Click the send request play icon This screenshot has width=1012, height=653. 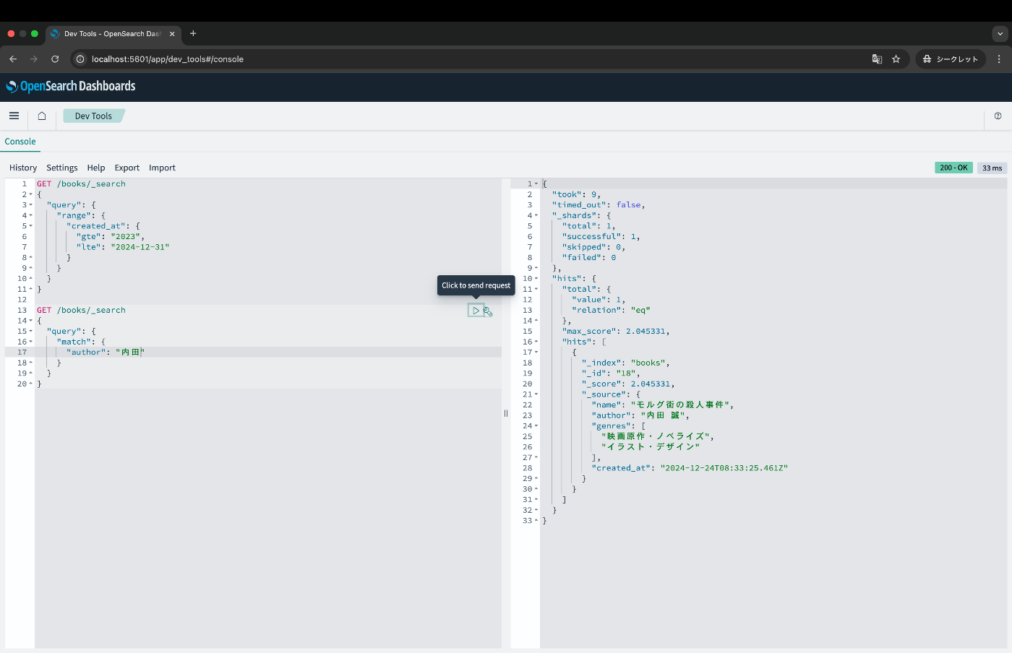[476, 311]
